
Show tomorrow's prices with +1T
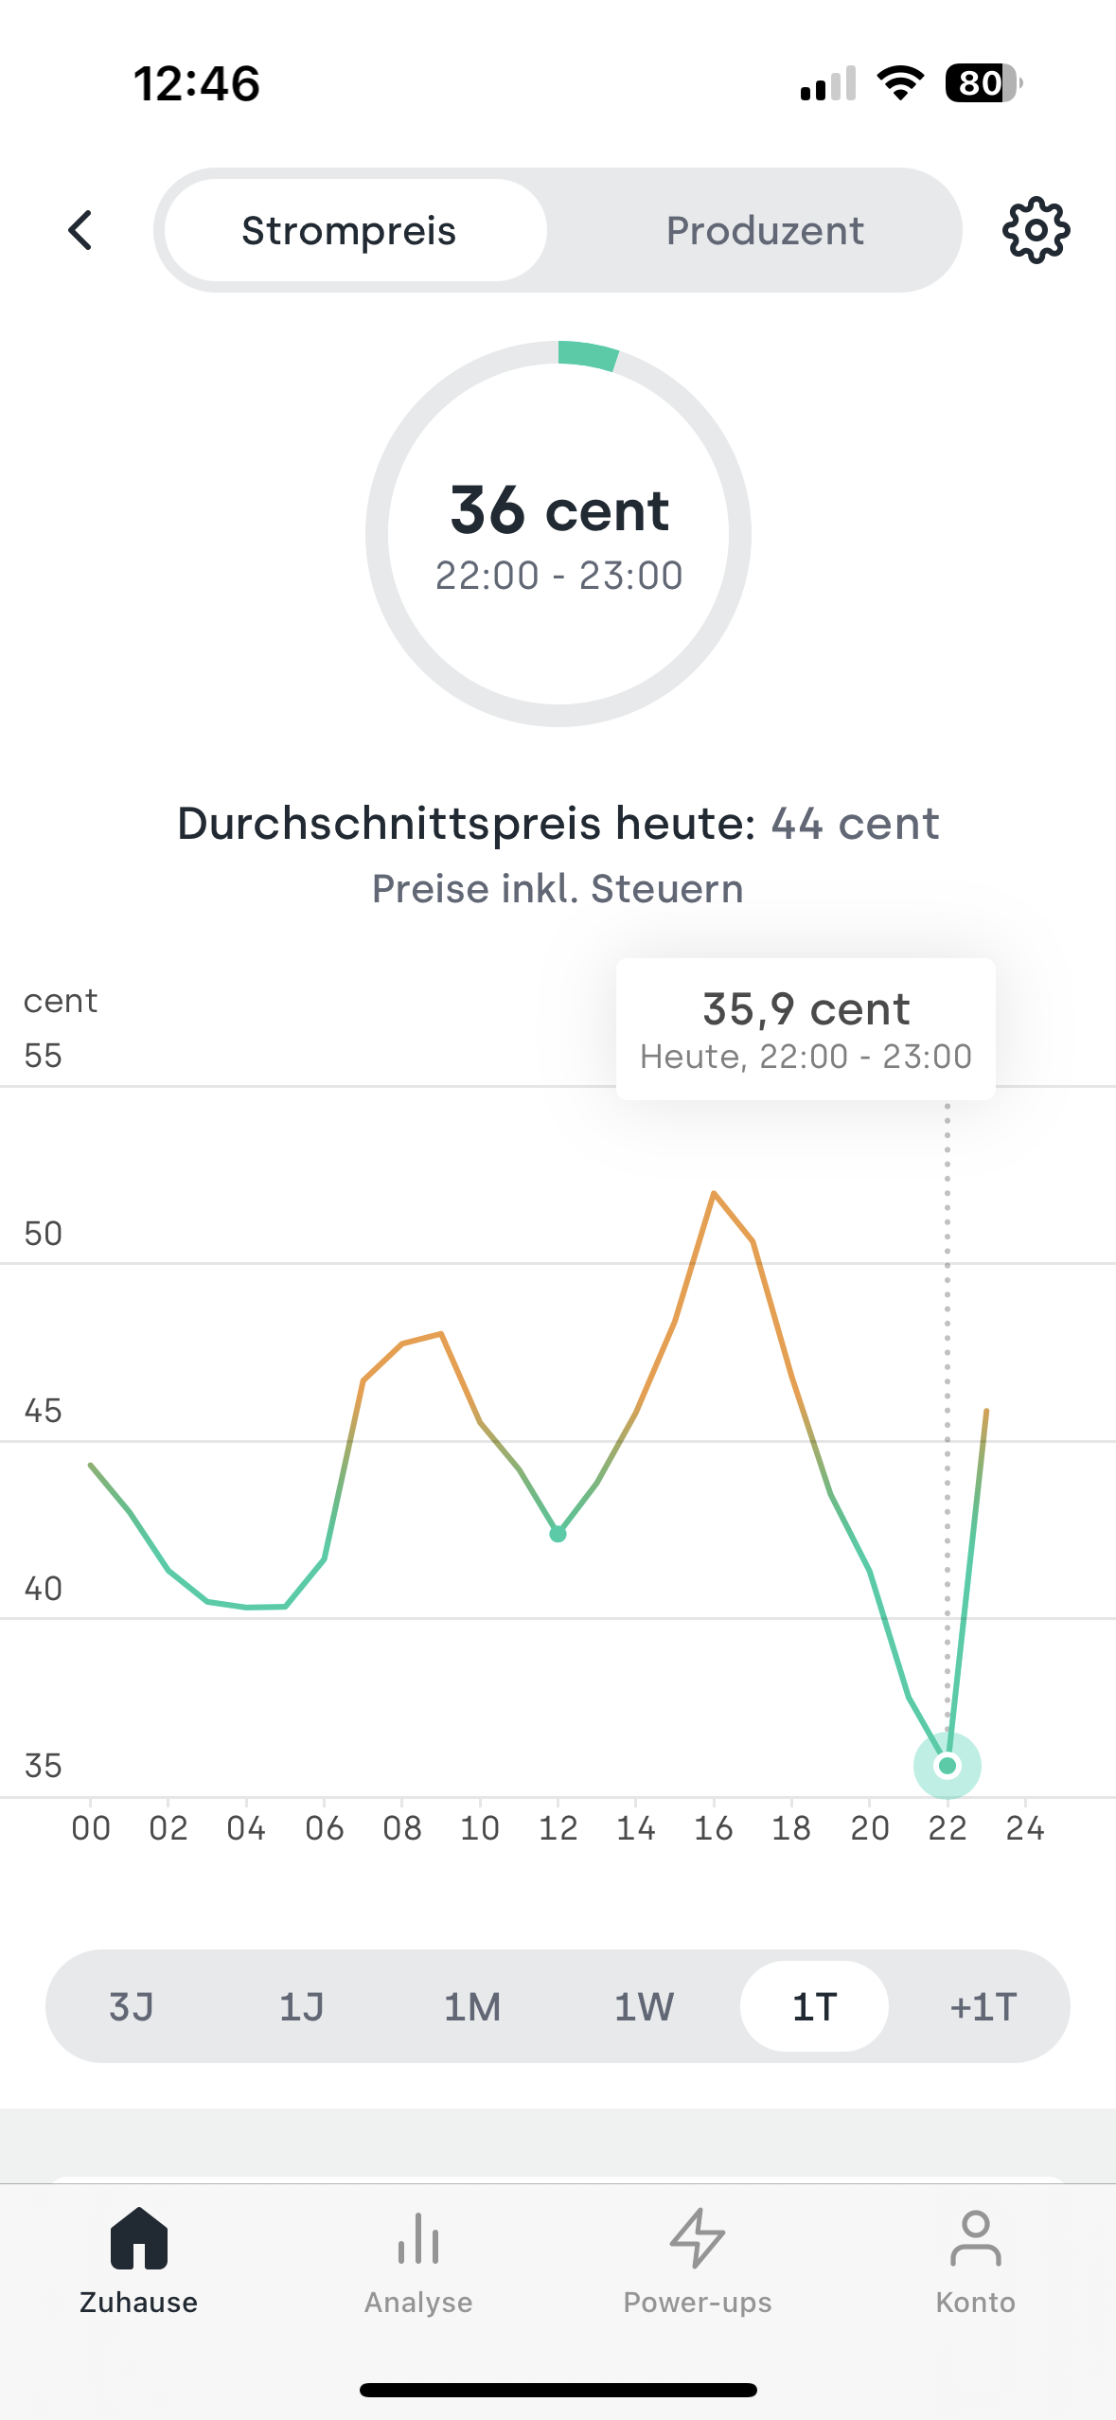click(x=983, y=2006)
